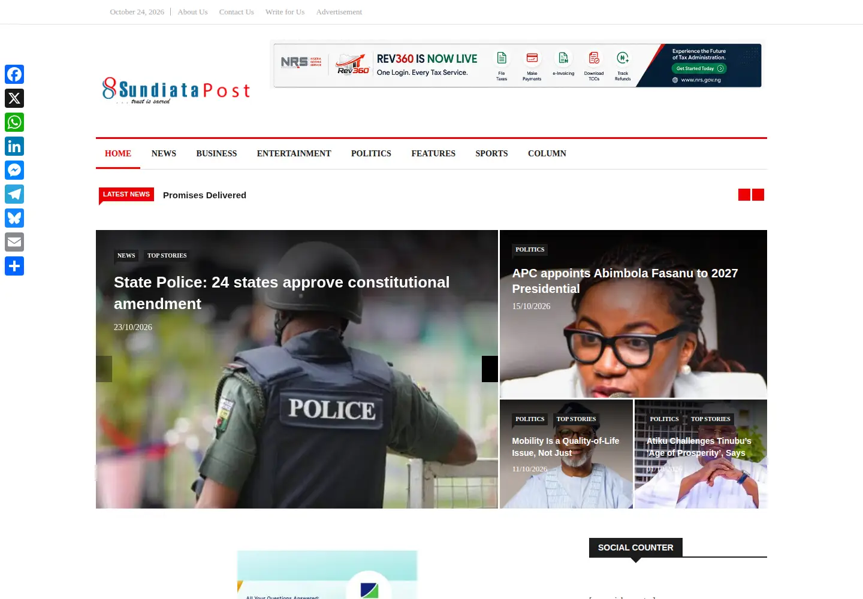Viewport: 863px width, 599px height.
Task: Open the BUSINESS menu item
Action: coord(216,154)
